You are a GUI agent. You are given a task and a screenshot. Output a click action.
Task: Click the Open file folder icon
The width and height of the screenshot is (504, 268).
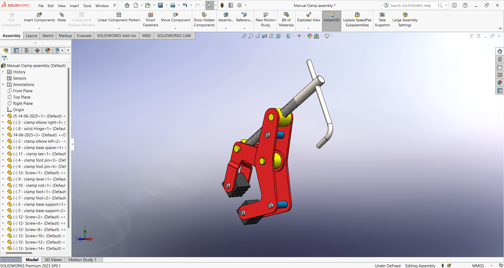coord(148,5)
